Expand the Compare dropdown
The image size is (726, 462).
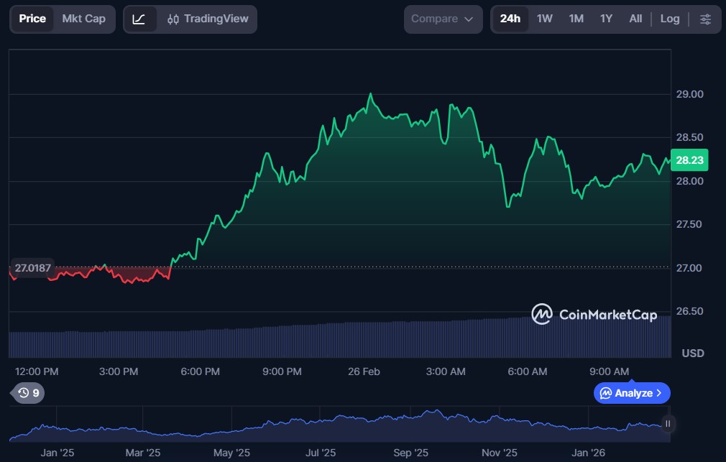pos(442,19)
